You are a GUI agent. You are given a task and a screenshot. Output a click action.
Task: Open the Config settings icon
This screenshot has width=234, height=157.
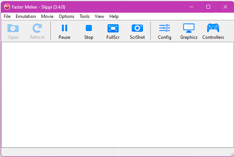pyautogui.click(x=164, y=28)
